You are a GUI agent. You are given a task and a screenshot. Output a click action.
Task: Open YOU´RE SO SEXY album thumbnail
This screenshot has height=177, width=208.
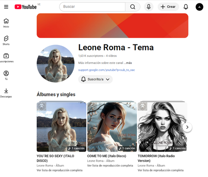pos(62,127)
